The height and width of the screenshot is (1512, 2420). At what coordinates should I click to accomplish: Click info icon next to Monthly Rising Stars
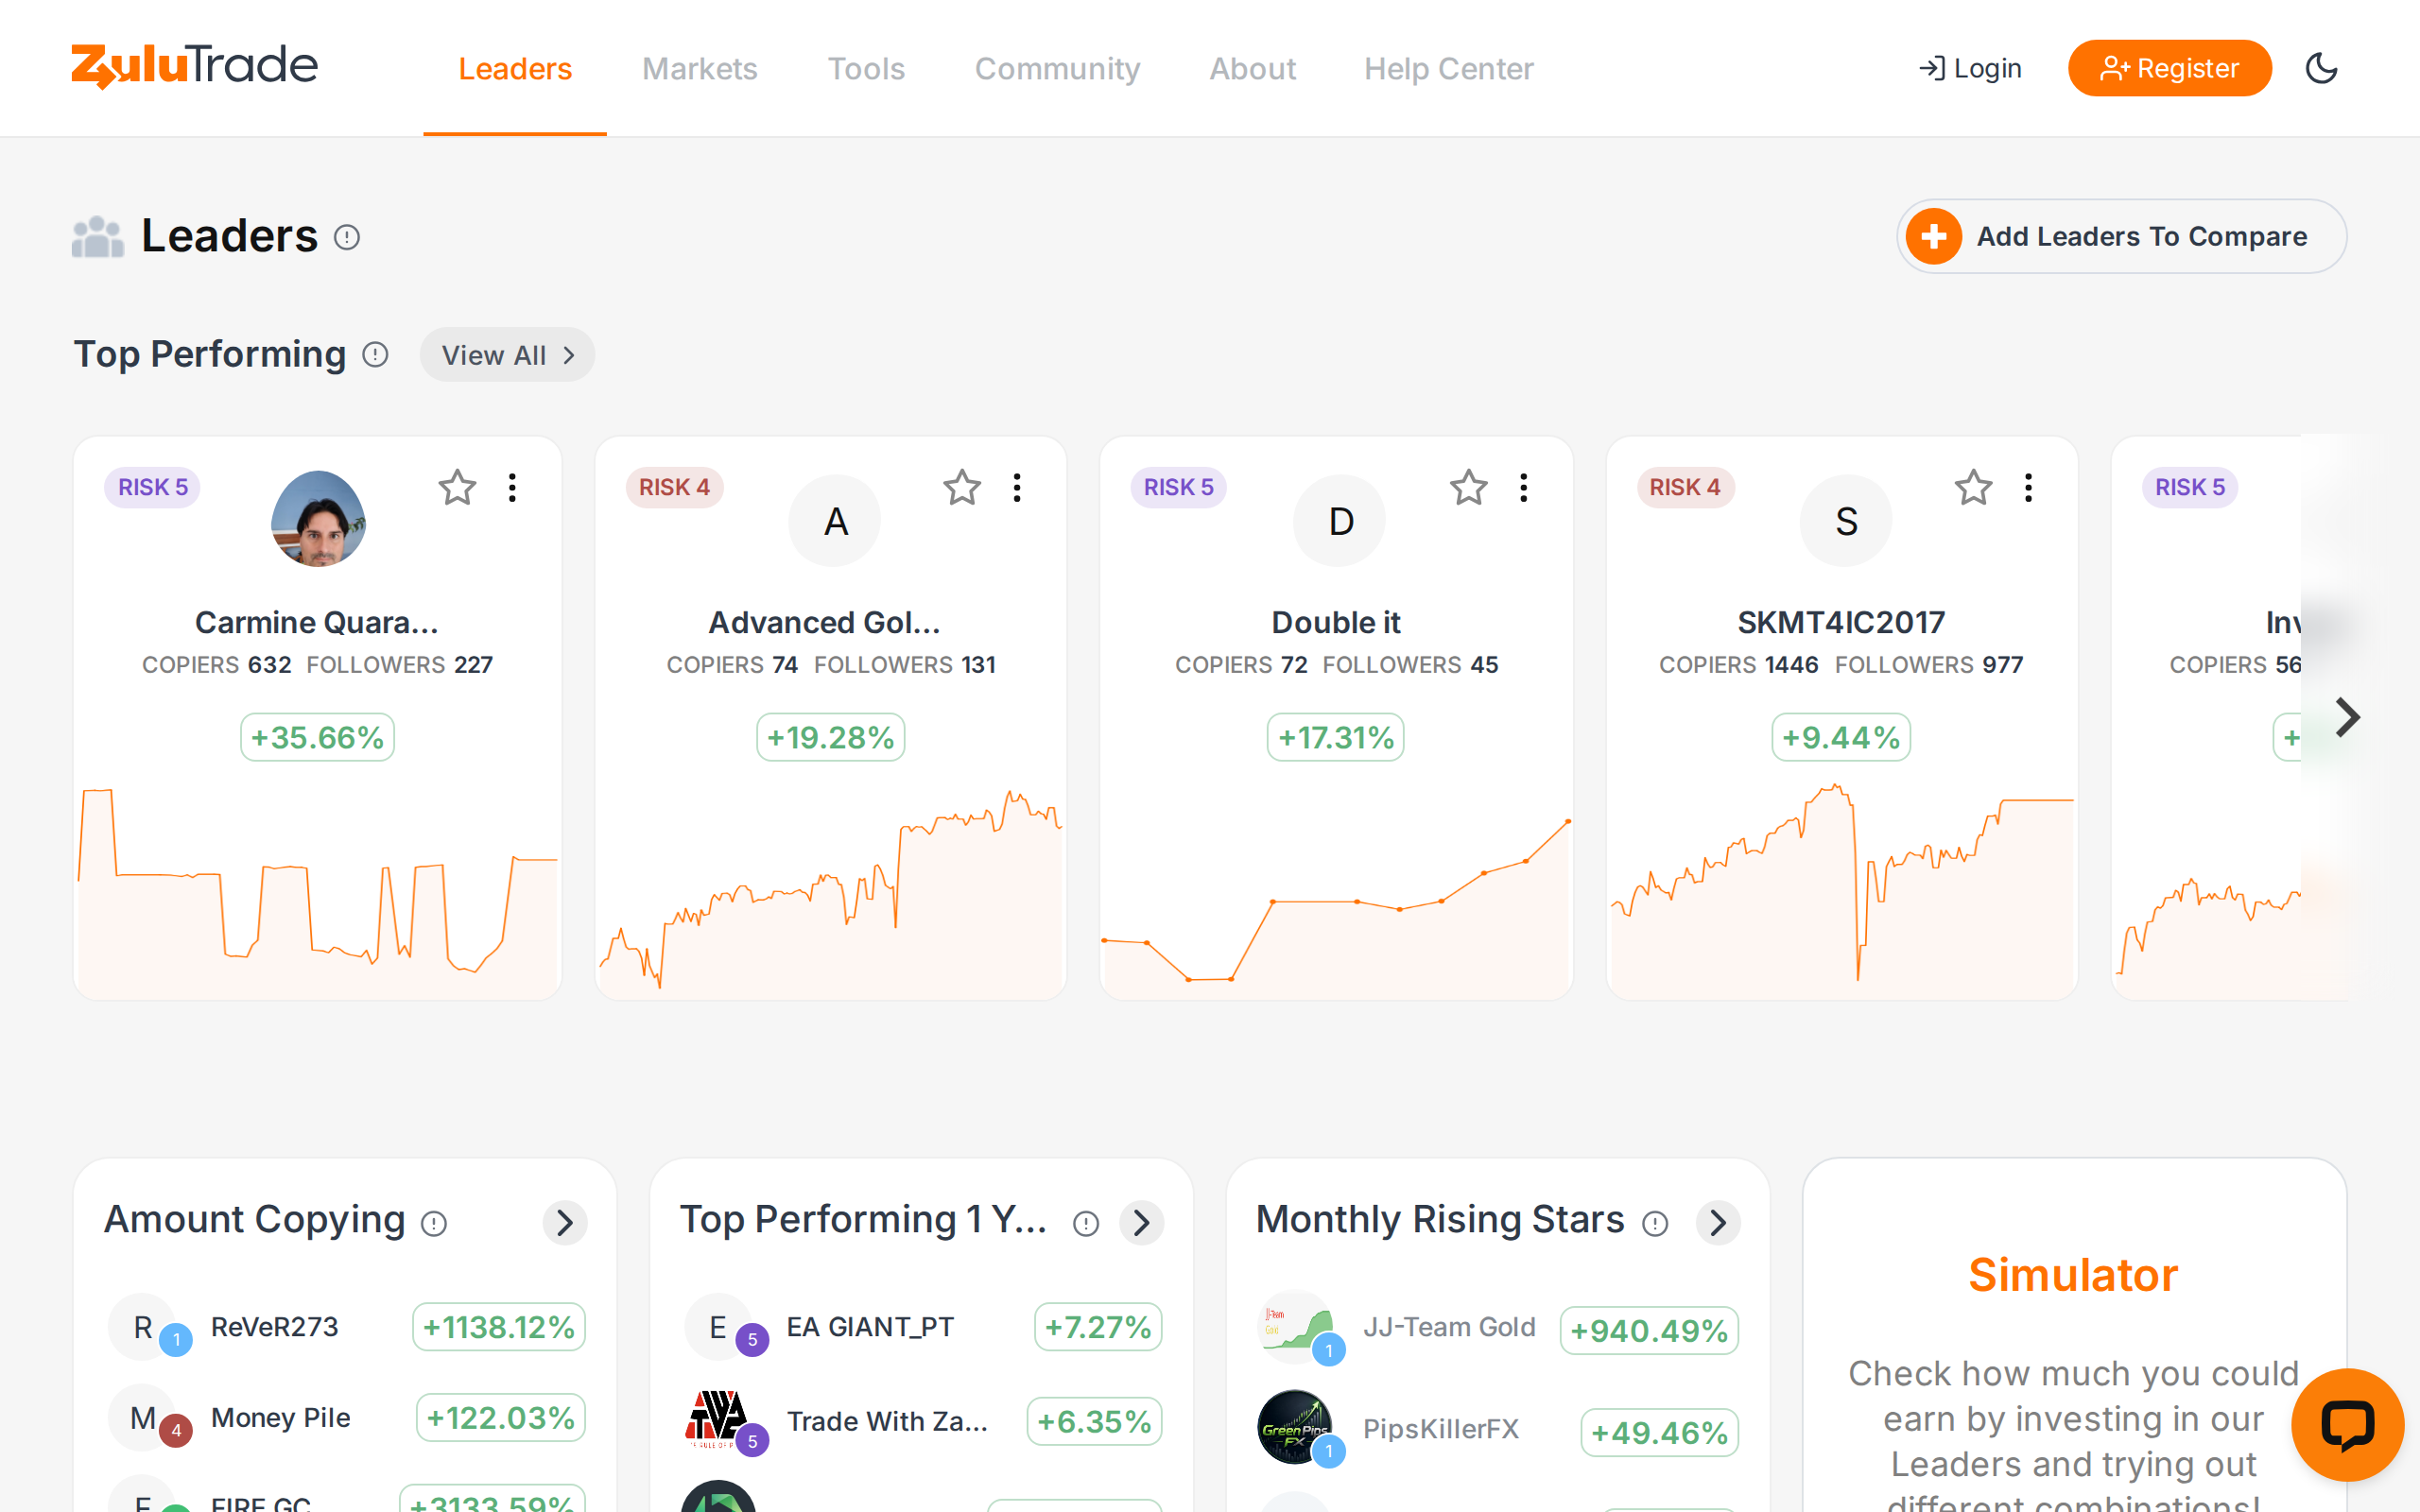click(x=1656, y=1224)
